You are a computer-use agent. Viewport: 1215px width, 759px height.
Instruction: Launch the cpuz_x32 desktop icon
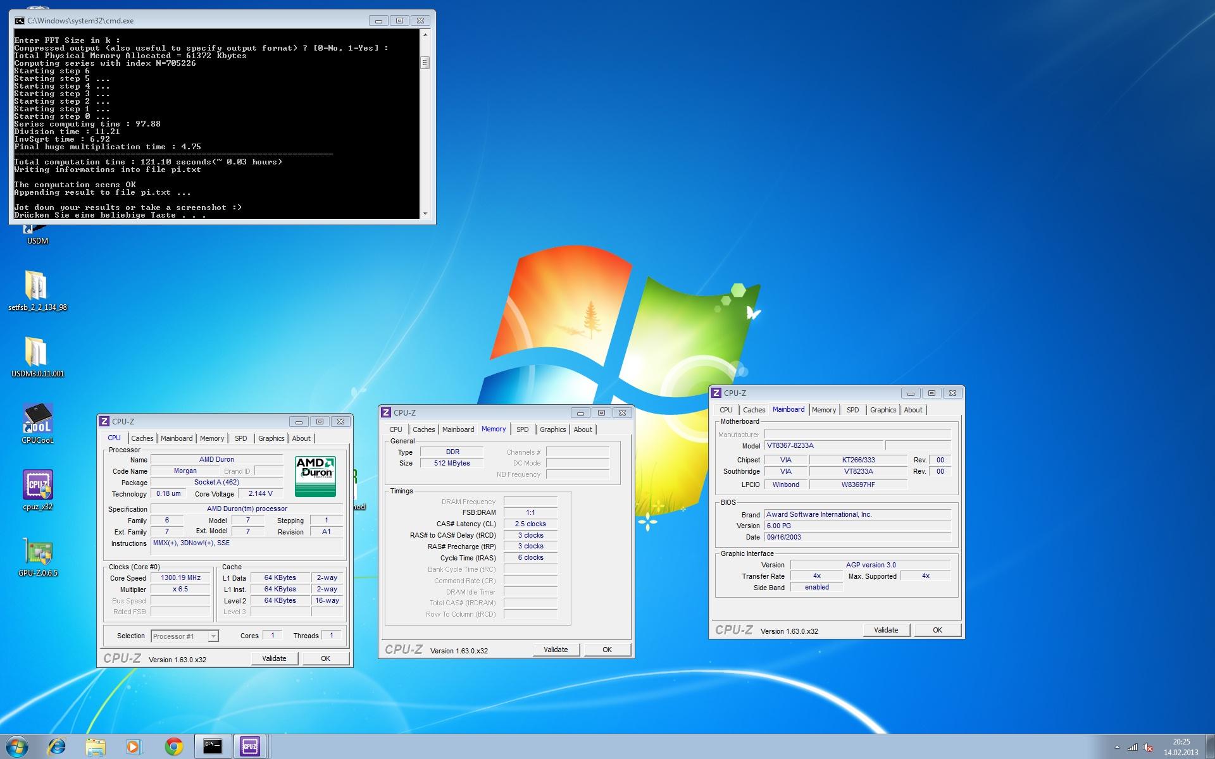coord(37,490)
